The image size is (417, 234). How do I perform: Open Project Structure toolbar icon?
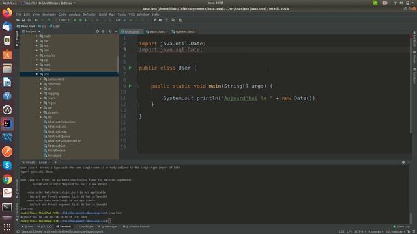pyautogui.click(x=160, y=20)
